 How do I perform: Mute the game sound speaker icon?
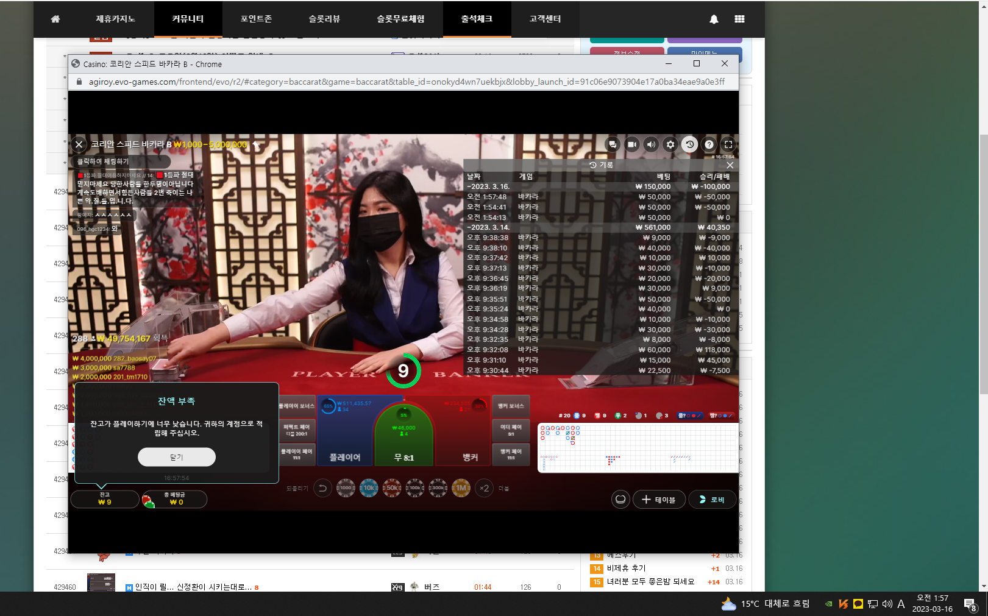[651, 144]
